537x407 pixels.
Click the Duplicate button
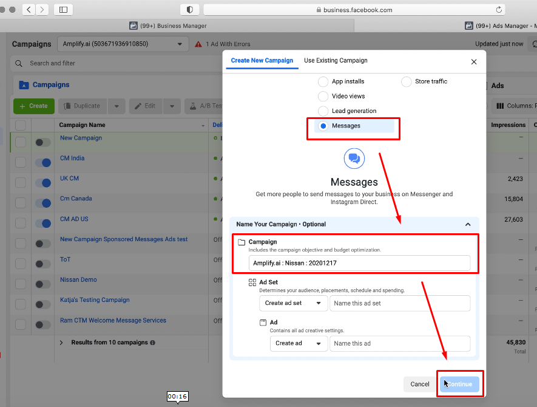coord(83,106)
